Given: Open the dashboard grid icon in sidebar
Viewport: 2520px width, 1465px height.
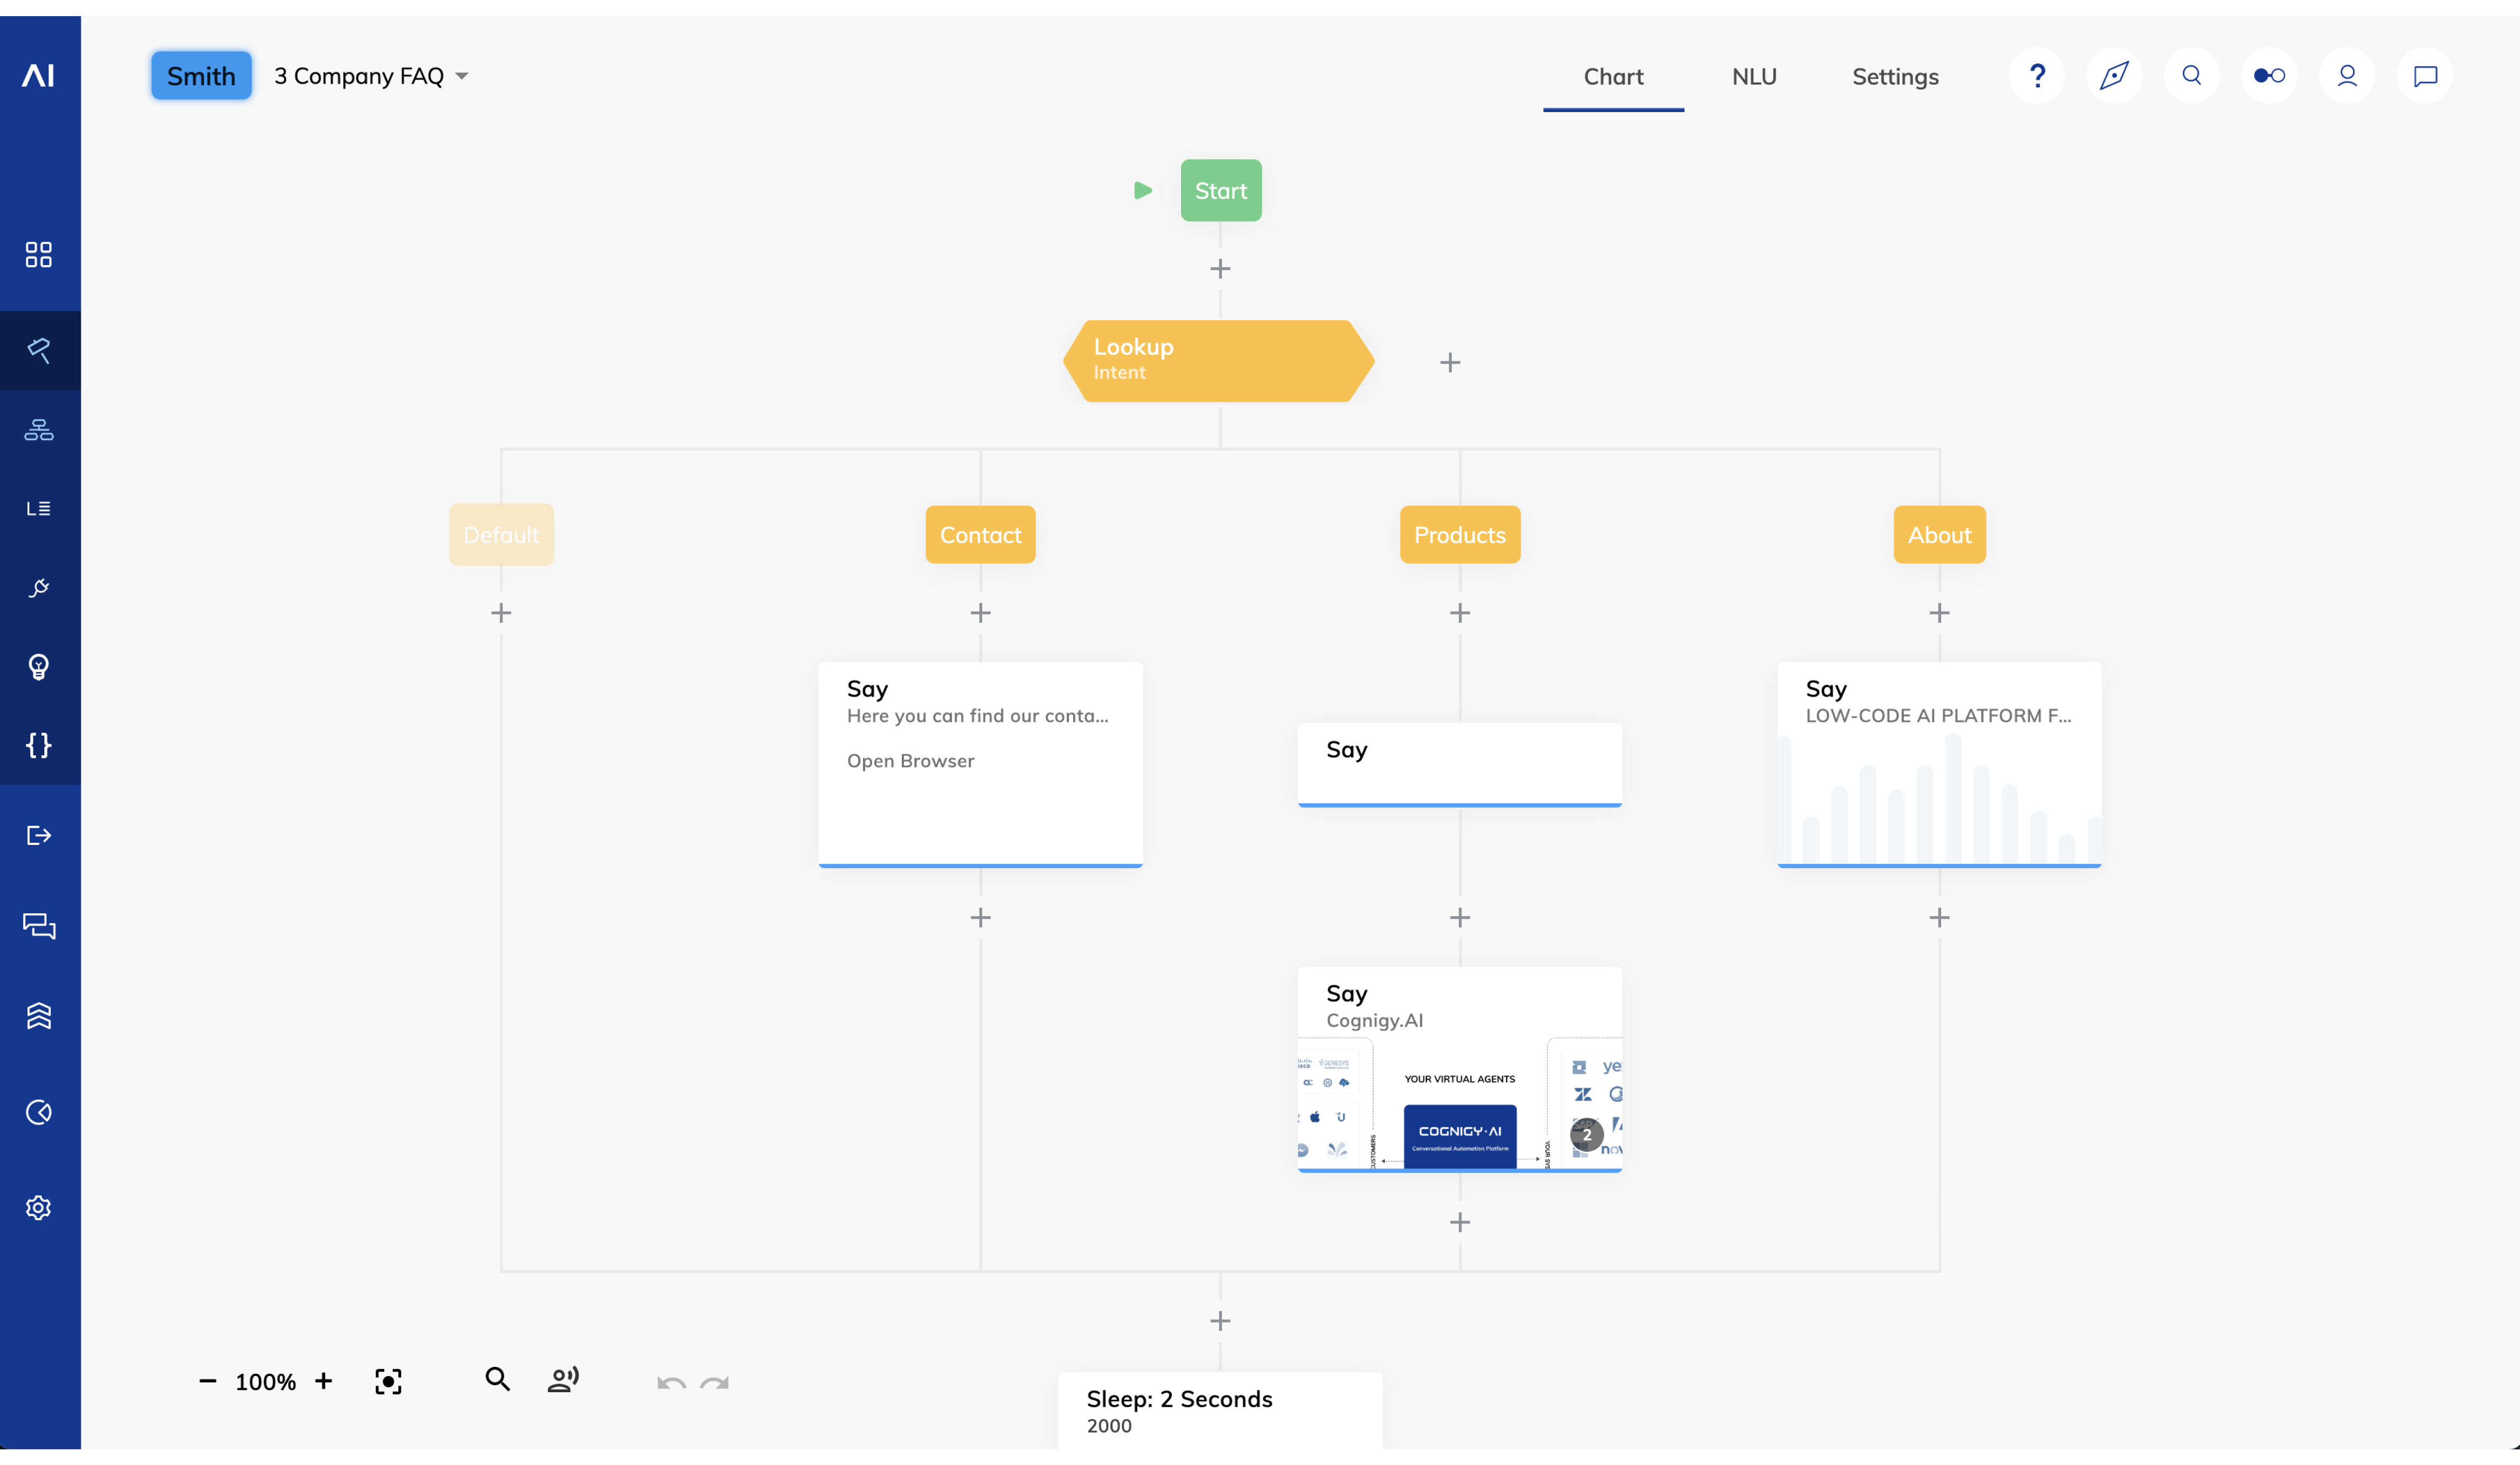Looking at the screenshot, I should tap(39, 254).
